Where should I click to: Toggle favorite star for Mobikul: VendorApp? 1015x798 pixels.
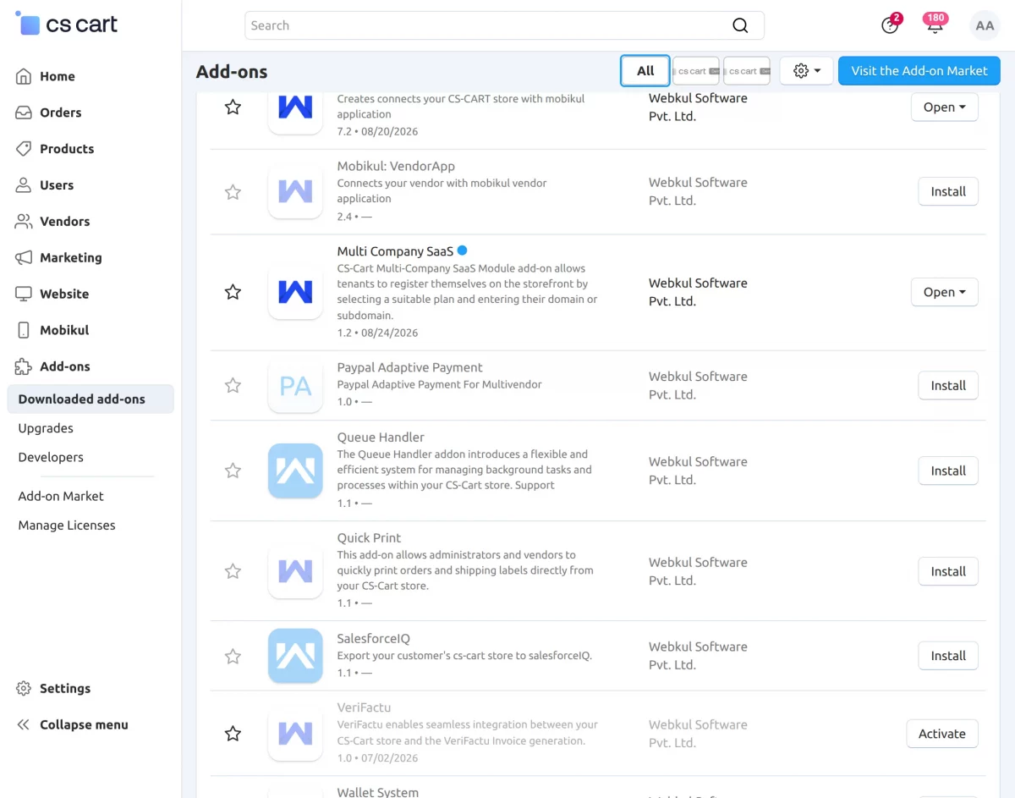[233, 193]
